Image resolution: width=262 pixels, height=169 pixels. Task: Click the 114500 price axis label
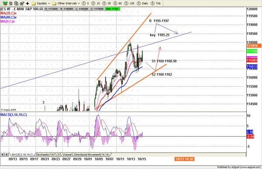click(252, 104)
